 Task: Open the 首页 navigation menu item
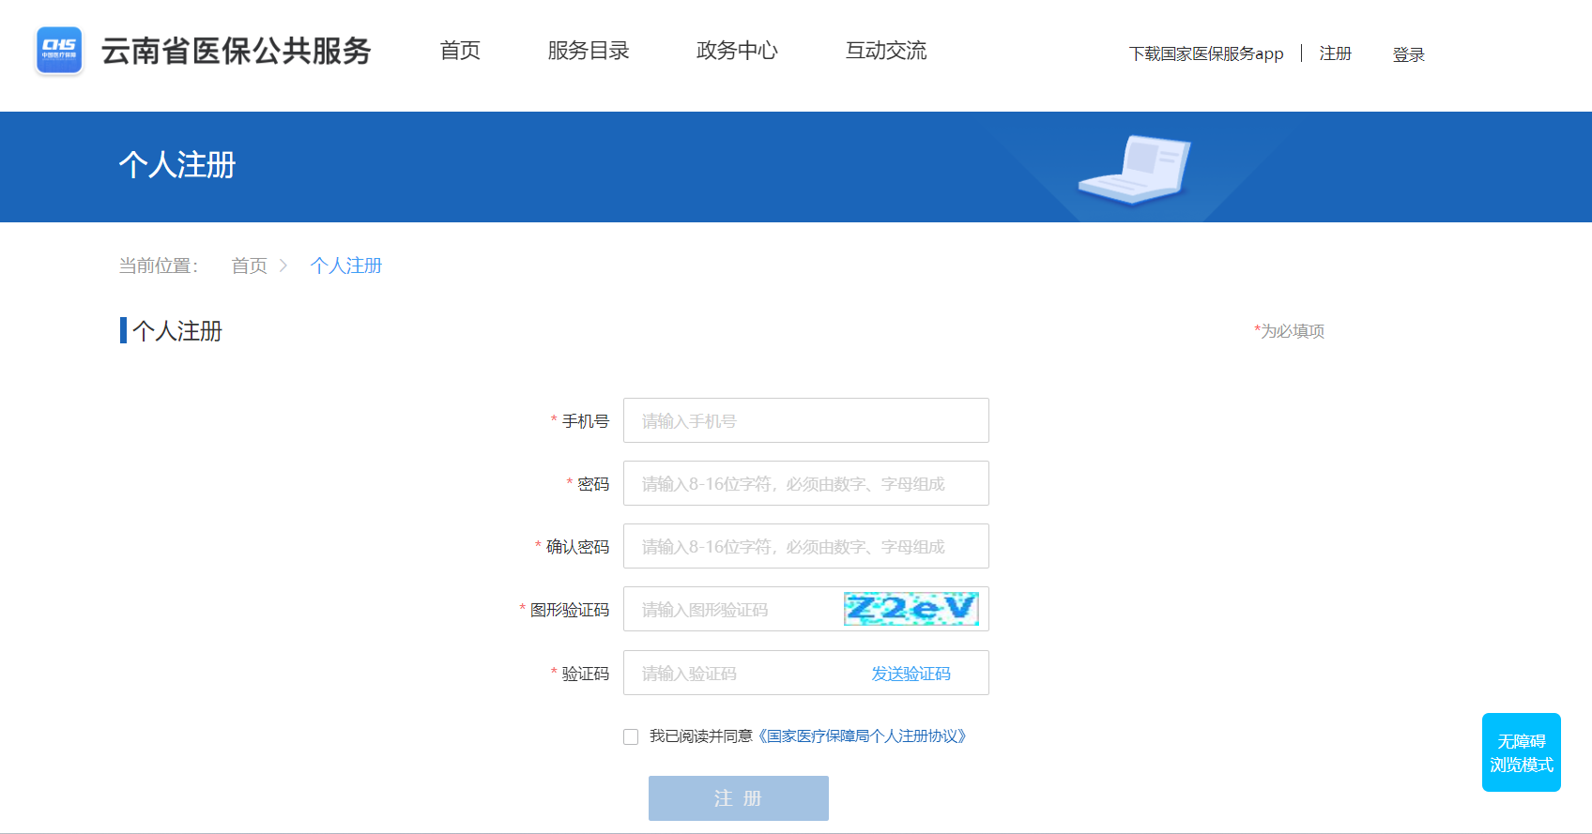(460, 51)
